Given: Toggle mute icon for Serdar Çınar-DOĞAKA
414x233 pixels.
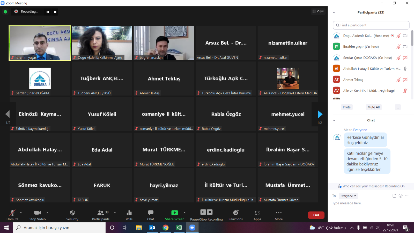Looking at the screenshot, I should (x=399, y=58).
